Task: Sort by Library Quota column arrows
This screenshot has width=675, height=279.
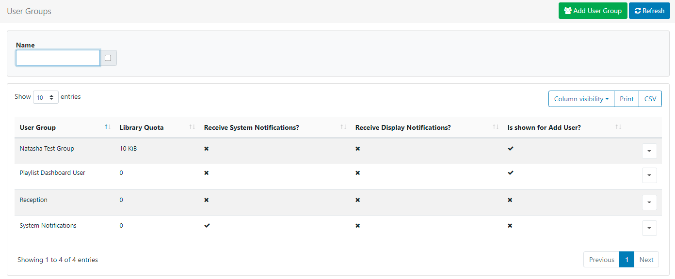Action: pos(192,127)
